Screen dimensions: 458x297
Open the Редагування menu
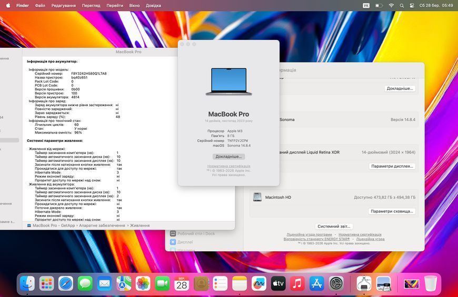point(63,5)
